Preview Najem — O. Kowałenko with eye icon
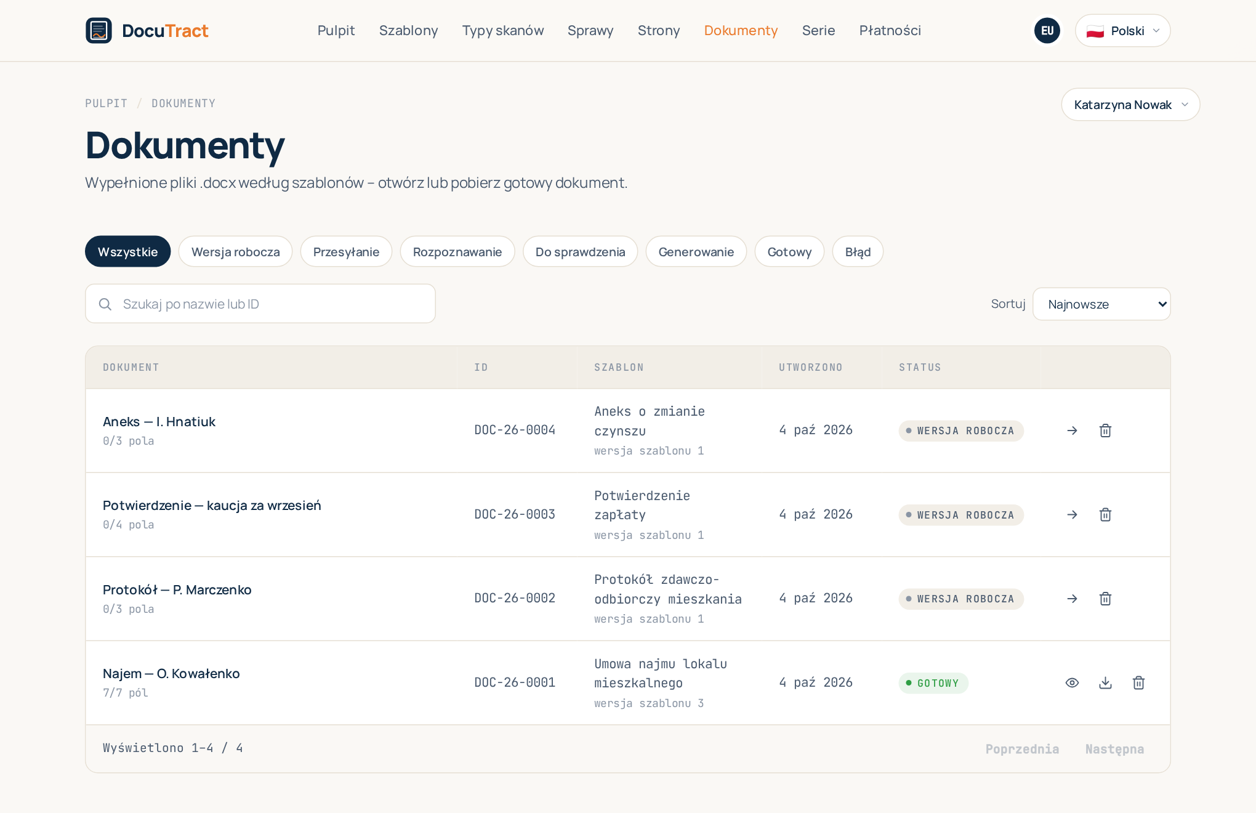The image size is (1256, 813). coord(1072,682)
